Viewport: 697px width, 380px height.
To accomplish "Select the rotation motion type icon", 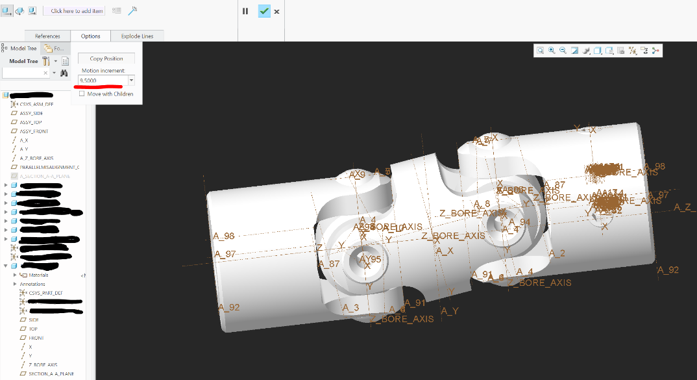I will [20, 11].
